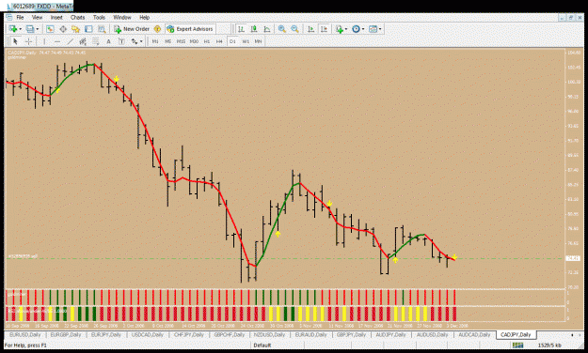Image resolution: width=588 pixels, height=353 pixels.
Task: Switch timeframe to MN monthly
Action: tap(258, 41)
